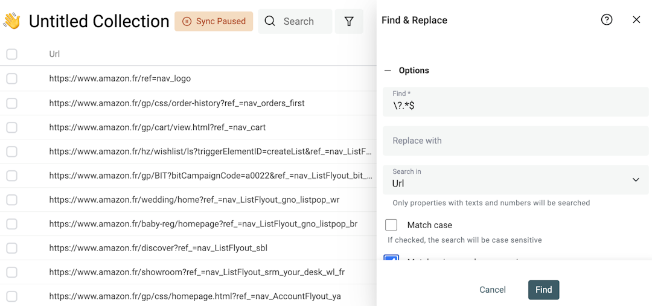Click the Cancel button
652x306 pixels.
pyautogui.click(x=492, y=290)
